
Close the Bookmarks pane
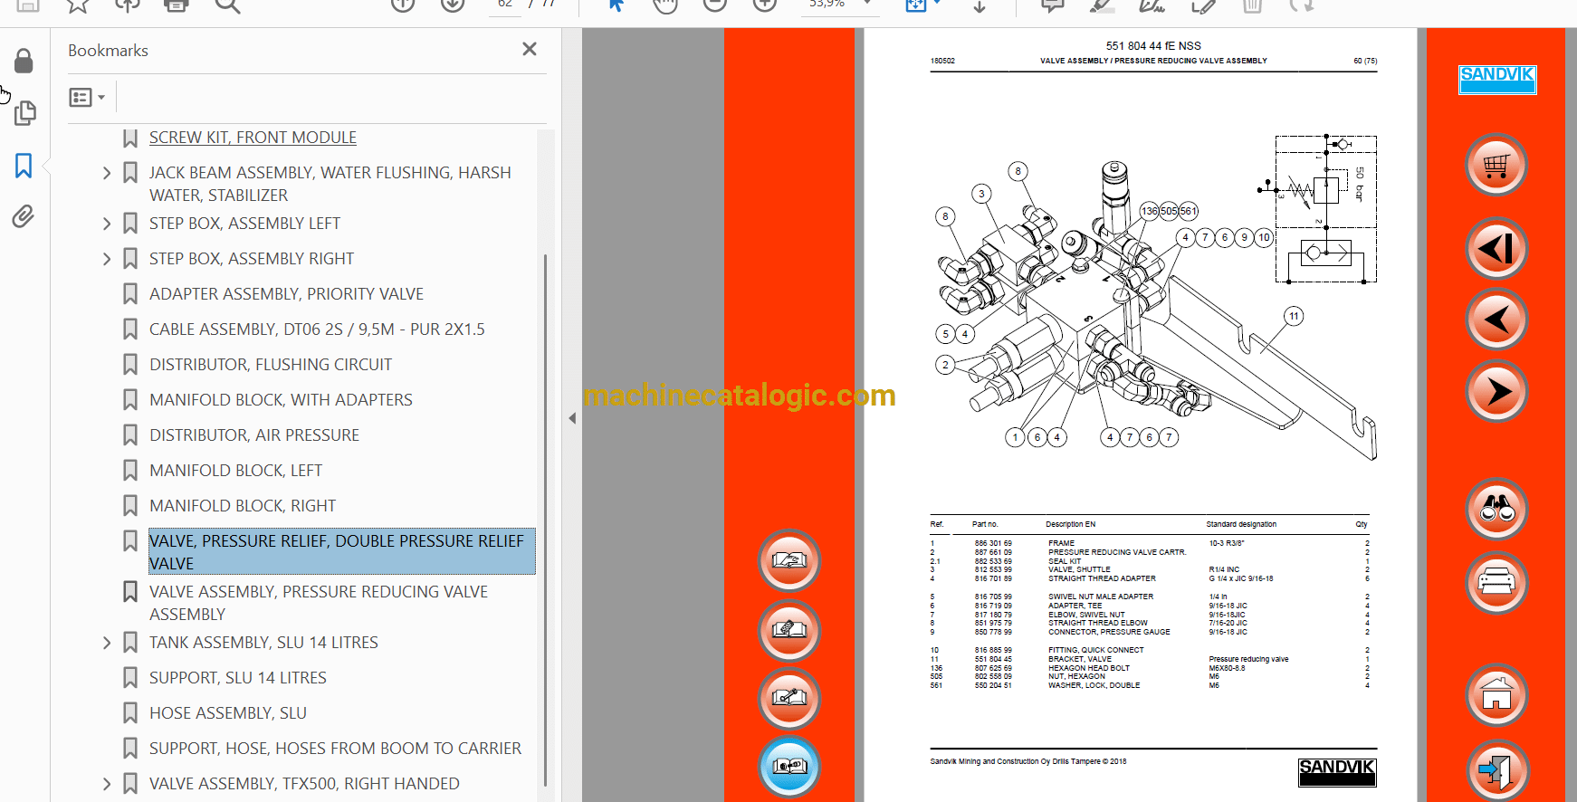530,49
